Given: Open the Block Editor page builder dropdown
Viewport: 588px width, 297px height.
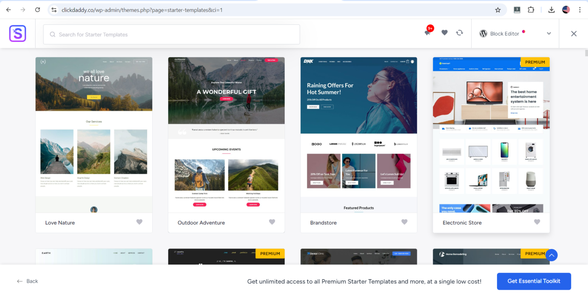Looking at the screenshot, I should pos(515,34).
